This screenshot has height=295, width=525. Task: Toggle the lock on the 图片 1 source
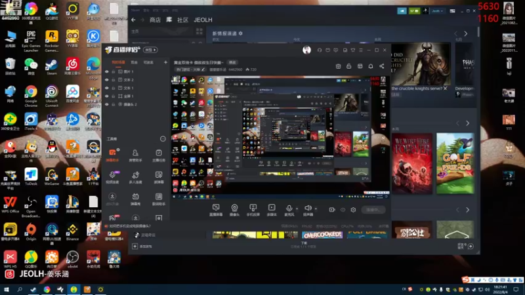[114, 71]
